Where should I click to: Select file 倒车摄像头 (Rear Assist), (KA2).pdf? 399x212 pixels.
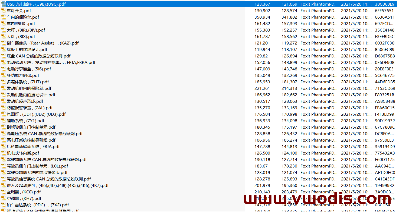pos(42,43)
